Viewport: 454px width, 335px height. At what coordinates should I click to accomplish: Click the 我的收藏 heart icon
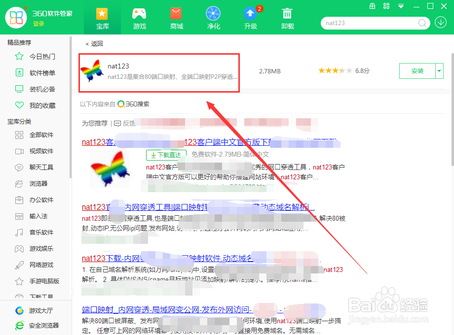tap(19, 105)
